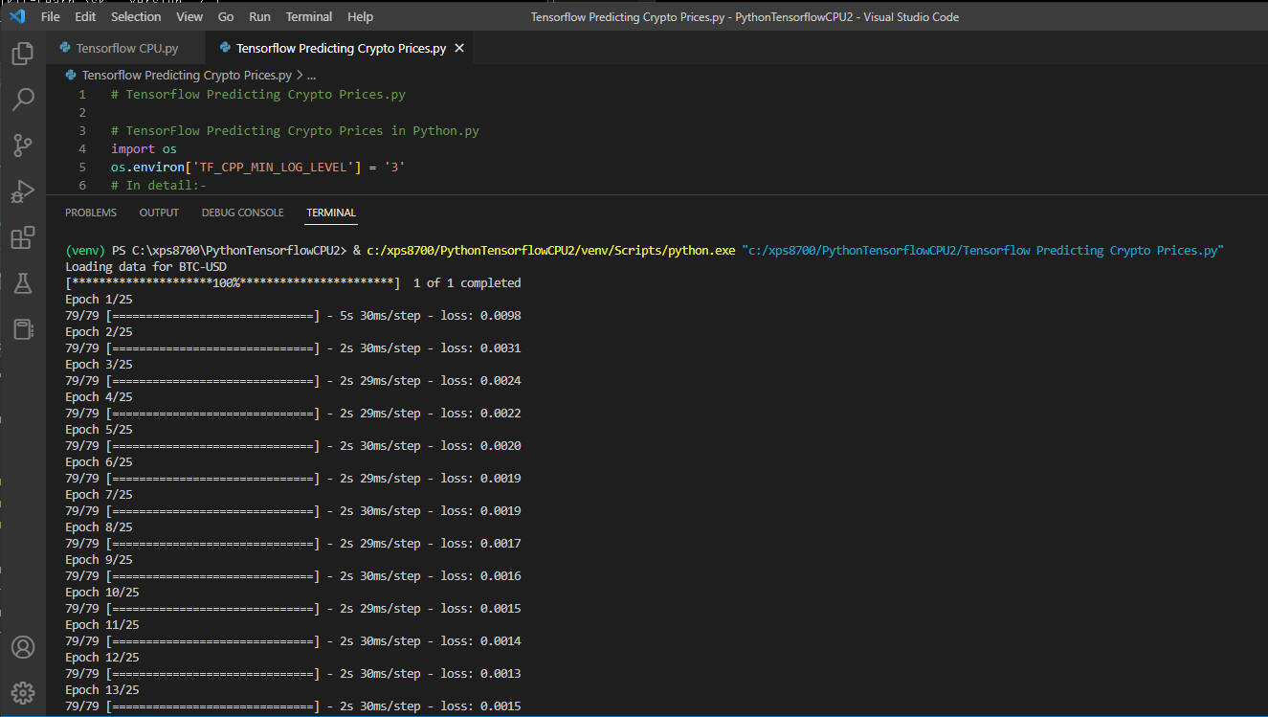Open the Terminal menu

pos(309,16)
